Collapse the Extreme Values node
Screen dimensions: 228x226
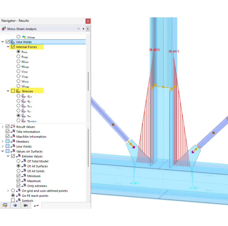tap(8, 156)
